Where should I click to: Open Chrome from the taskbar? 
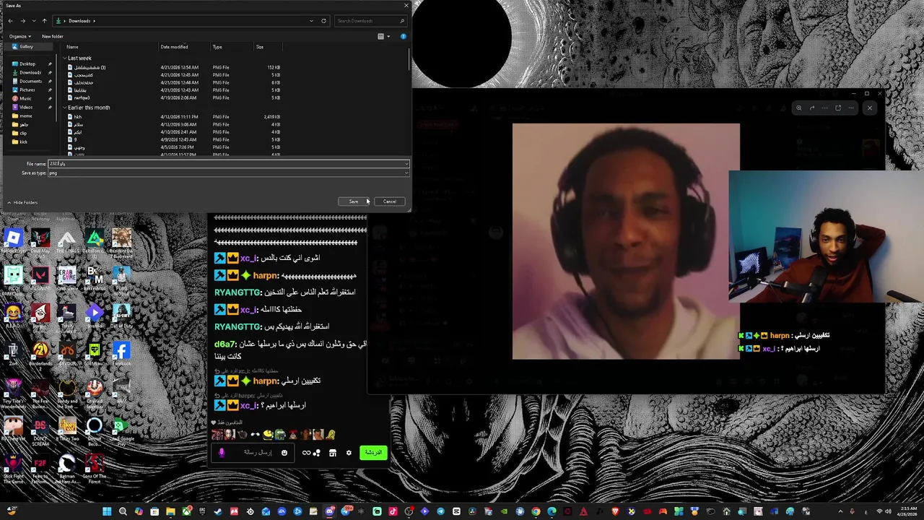pyautogui.click(x=536, y=511)
